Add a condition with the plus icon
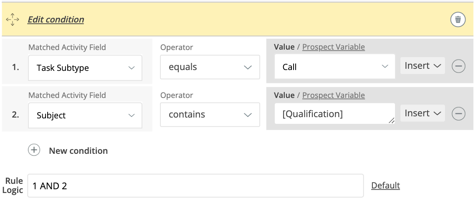Viewport: 476px width, 203px height. [34, 150]
